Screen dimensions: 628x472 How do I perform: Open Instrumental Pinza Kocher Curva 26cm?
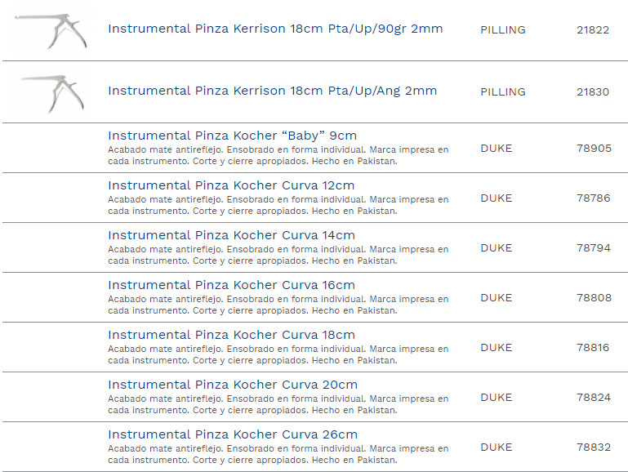pyautogui.click(x=232, y=434)
